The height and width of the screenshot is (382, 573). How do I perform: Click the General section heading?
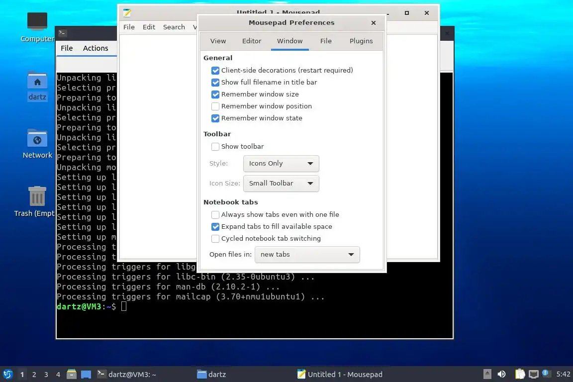[x=218, y=58]
